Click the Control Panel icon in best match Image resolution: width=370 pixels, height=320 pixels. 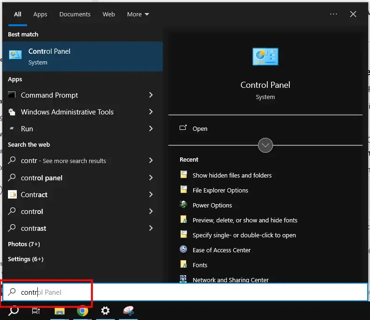click(x=15, y=55)
